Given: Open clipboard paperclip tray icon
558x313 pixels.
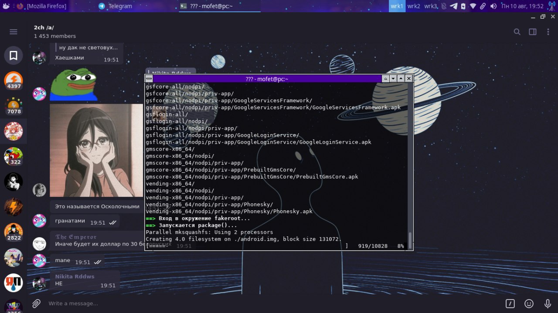Looking at the screenshot, I should pyautogui.click(x=483, y=6).
